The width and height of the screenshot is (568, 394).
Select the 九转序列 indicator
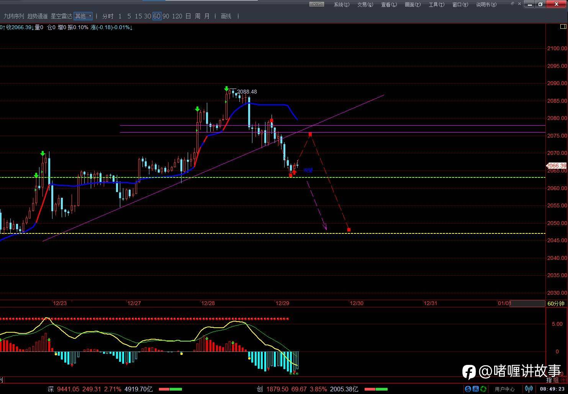coord(14,16)
